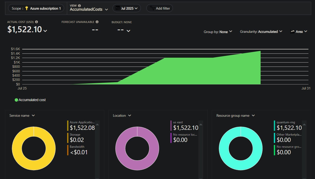Click the quantum-rng $1,522.10 value
Viewport: 315px width, 179px height.
pos(289,128)
